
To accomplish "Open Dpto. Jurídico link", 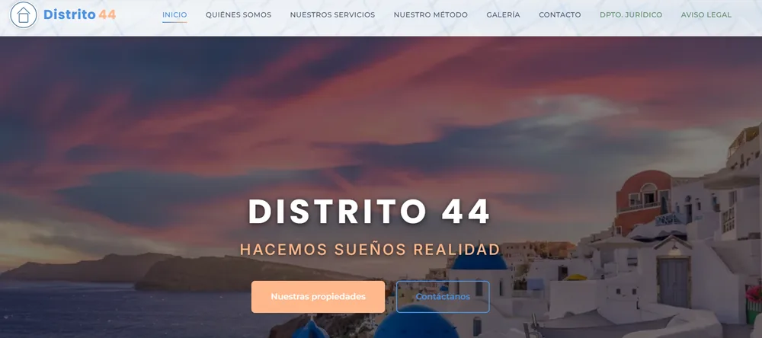I will coord(631,15).
